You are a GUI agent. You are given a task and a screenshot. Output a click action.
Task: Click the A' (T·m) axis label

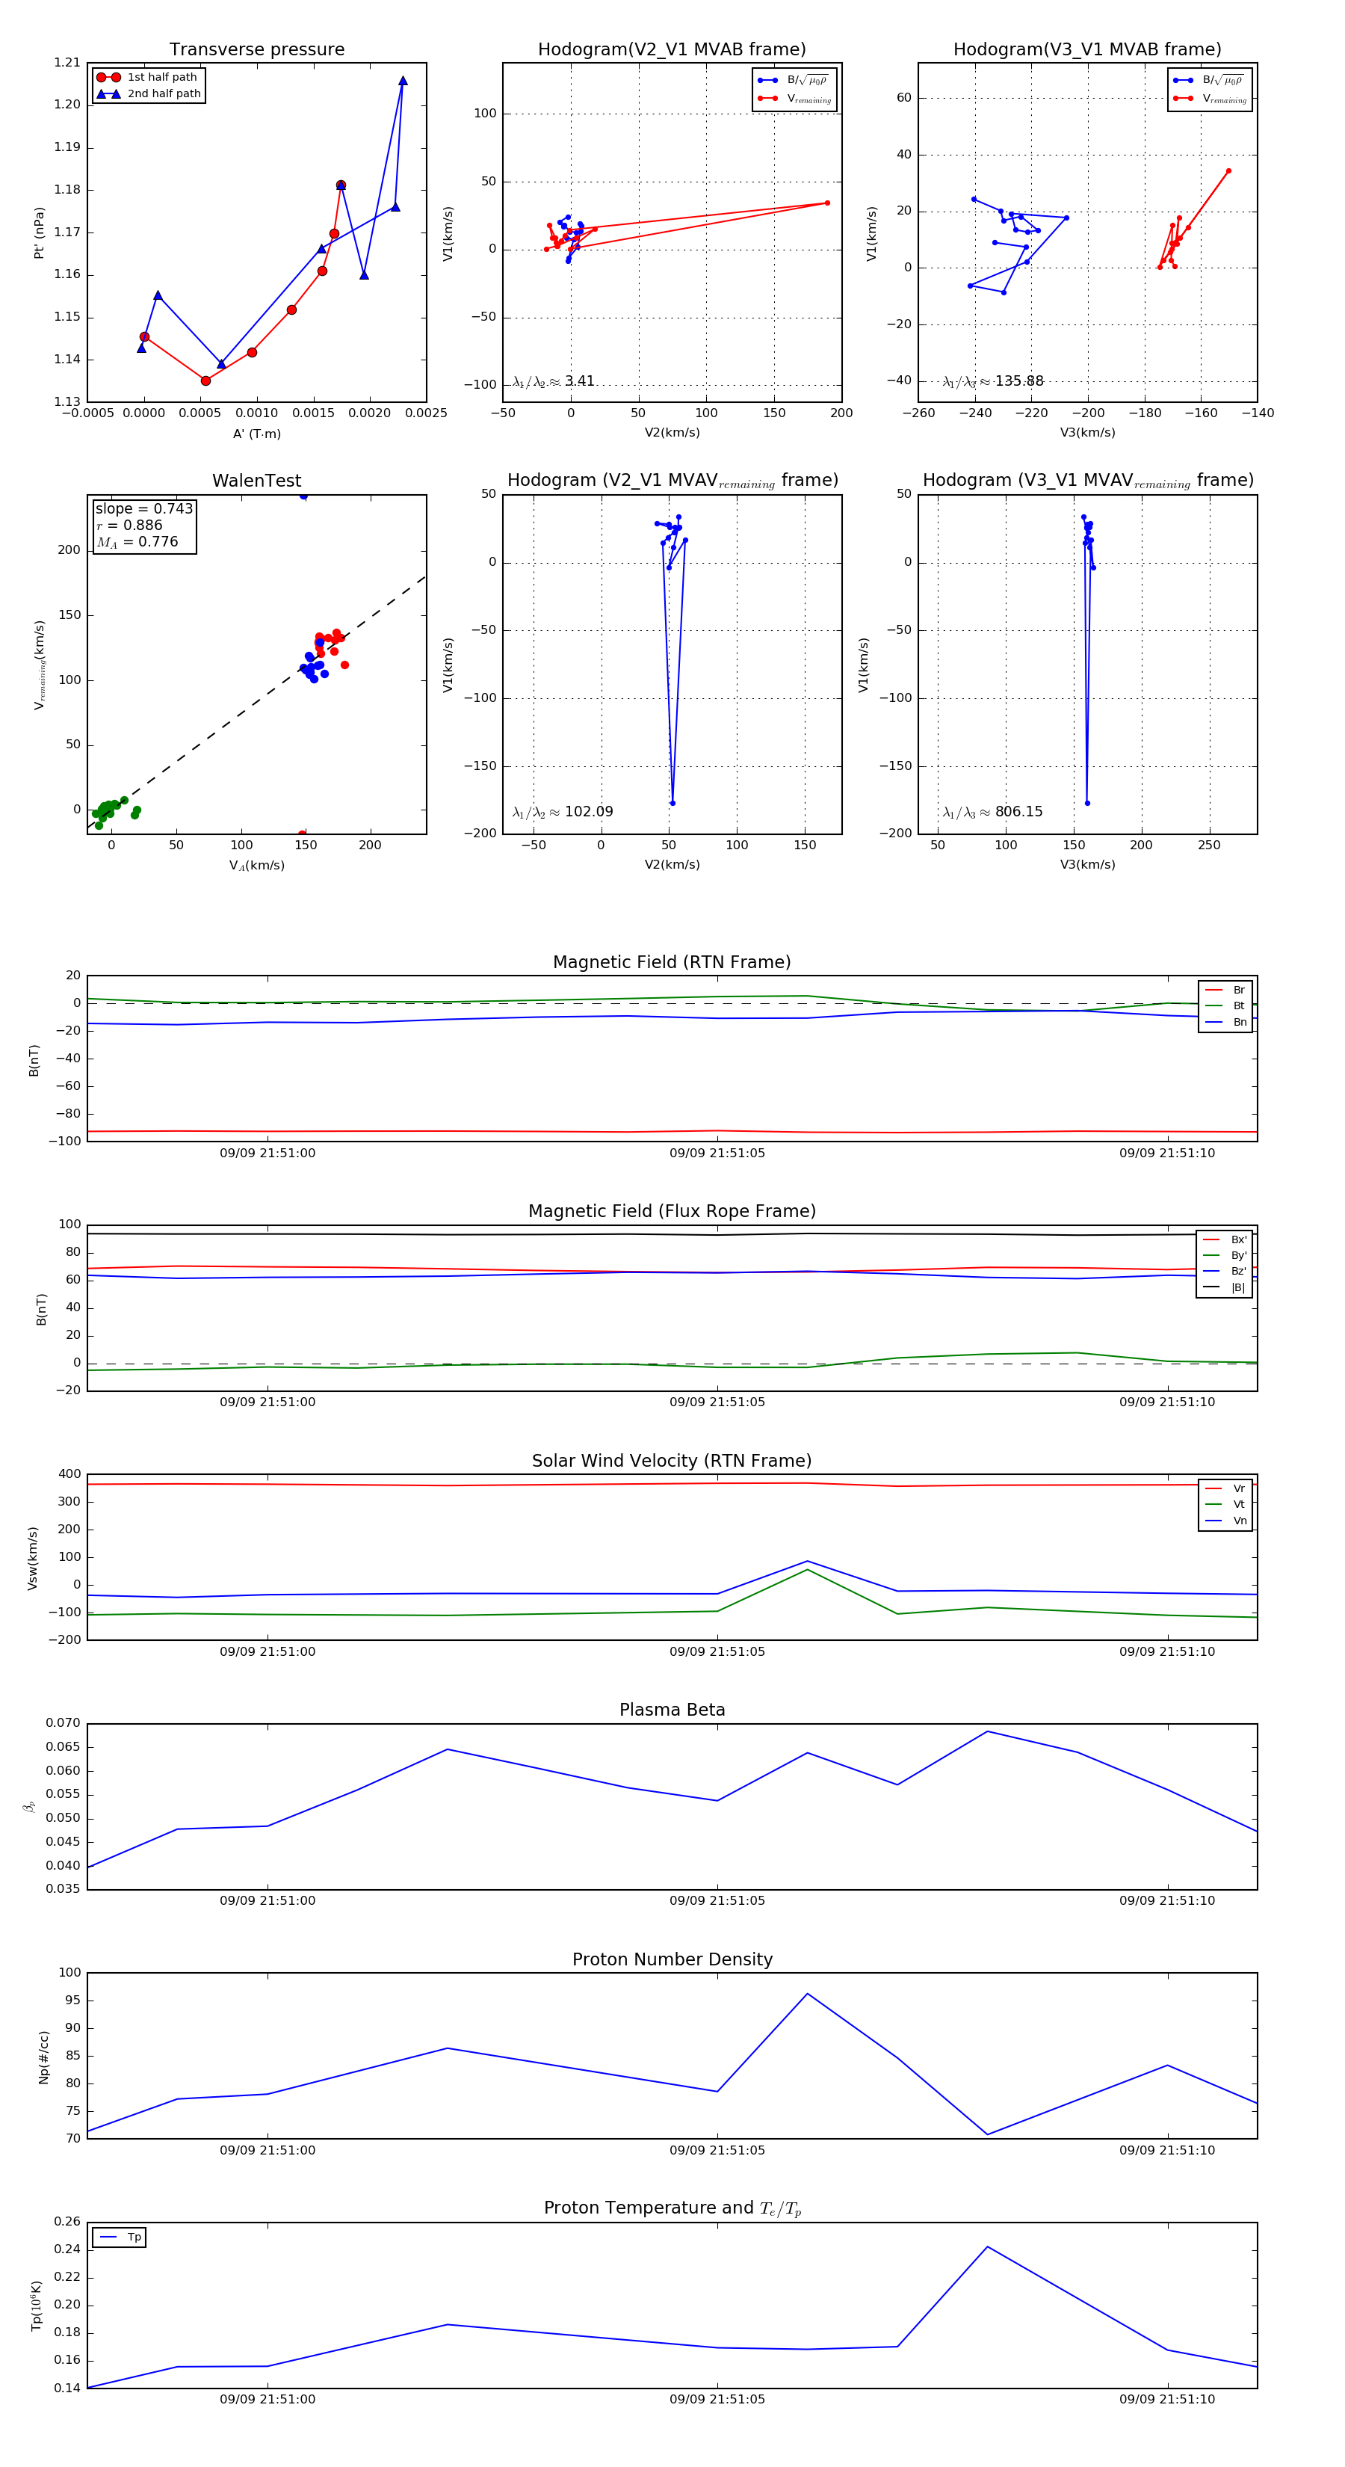(256, 434)
